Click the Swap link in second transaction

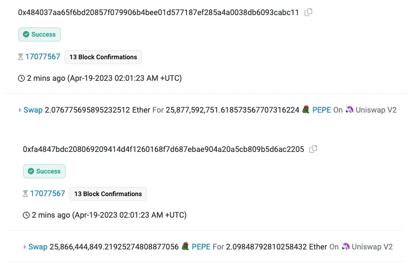click(38, 247)
